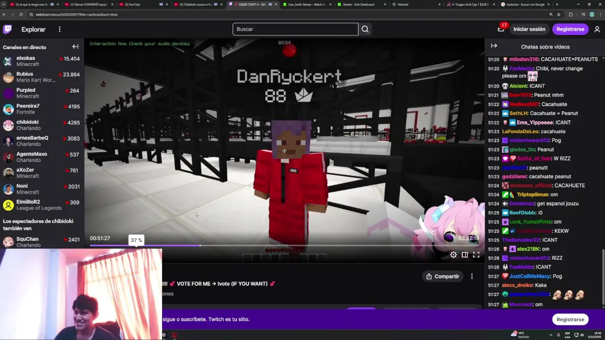Screen dimensions: 605x340
Task: Click Iniciar sesión button
Action: 529,29
